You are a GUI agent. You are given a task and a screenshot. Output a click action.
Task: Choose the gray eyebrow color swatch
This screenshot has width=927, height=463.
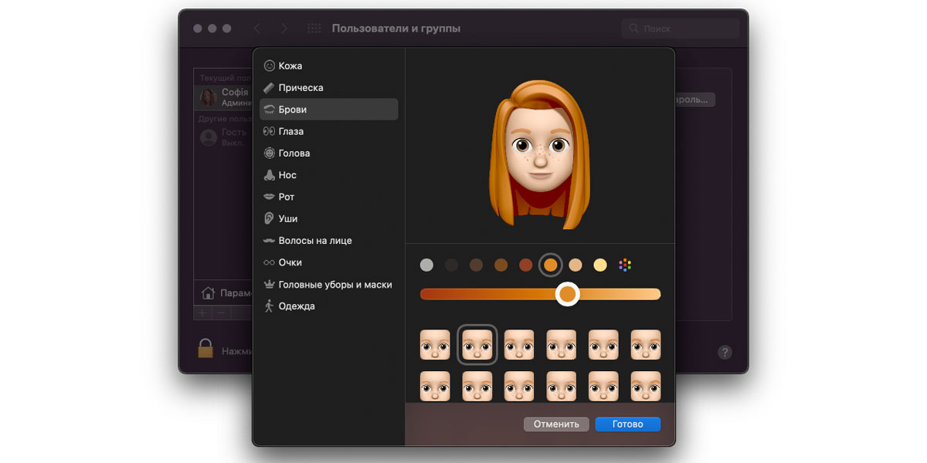(426, 265)
